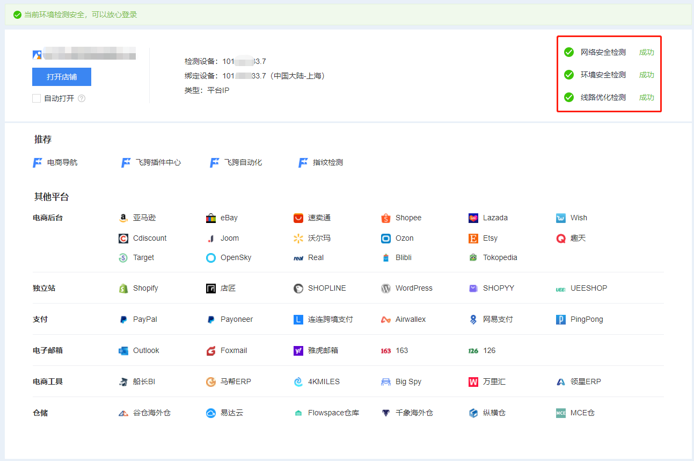Screen dimensions: 694x461
Task: Open 网易支付
Action: pyautogui.click(x=491, y=319)
